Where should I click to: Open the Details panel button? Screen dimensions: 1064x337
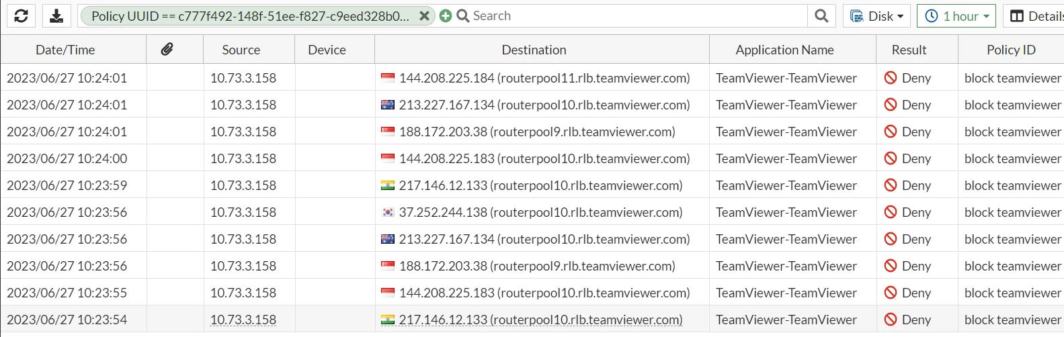pyautogui.click(x=1034, y=16)
